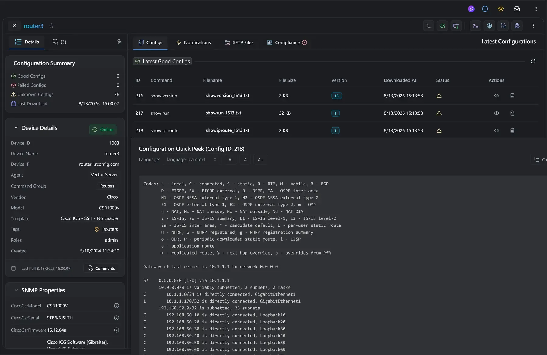Click the blue info circle icon
547x355 pixels.
pos(485,9)
